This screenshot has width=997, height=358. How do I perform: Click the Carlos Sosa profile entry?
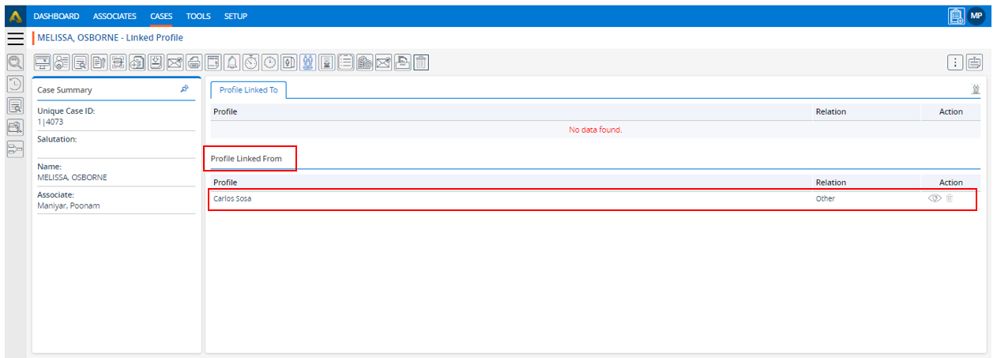[x=232, y=198]
